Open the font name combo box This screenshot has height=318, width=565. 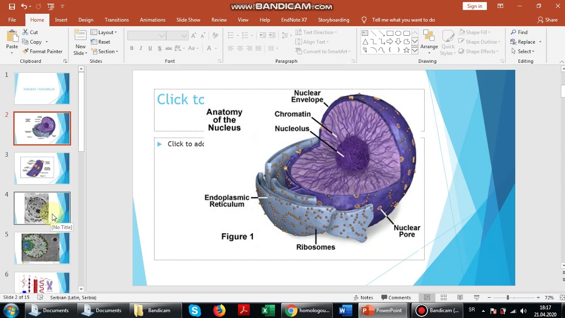[x=147, y=35]
